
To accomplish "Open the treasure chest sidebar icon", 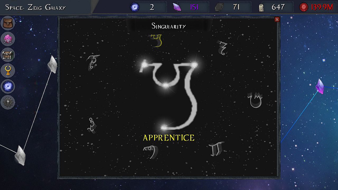I will click(8, 55).
